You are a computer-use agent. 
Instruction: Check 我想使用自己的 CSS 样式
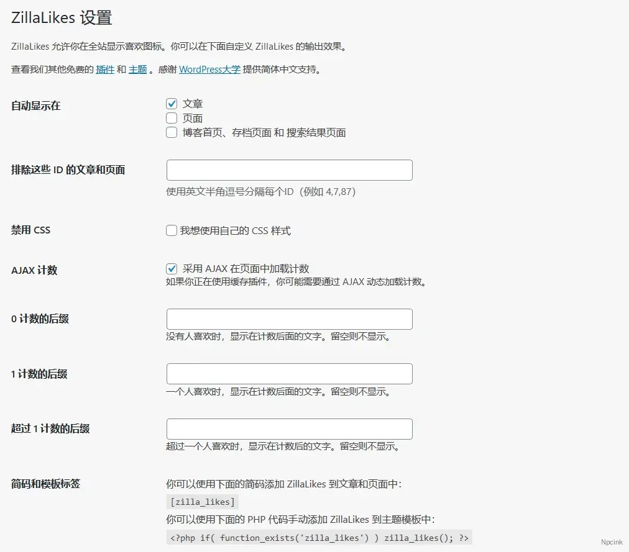pos(171,230)
